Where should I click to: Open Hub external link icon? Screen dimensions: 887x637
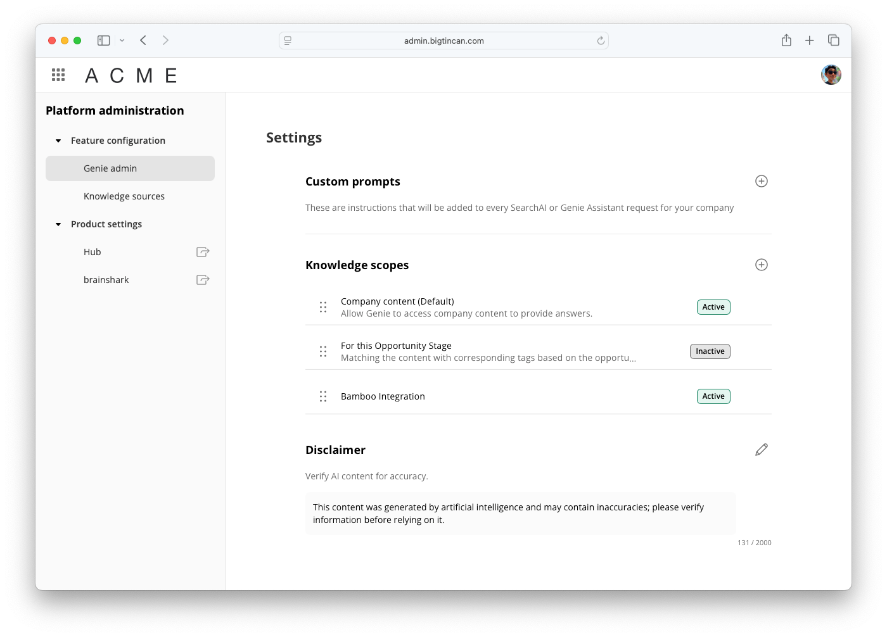pos(203,252)
